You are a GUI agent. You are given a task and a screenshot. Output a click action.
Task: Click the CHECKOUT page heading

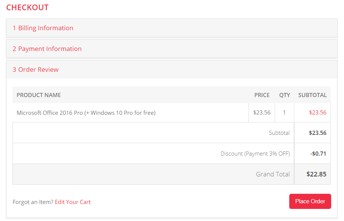(28, 8)
